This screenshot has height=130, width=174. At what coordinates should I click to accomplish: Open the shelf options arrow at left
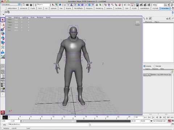[3, 14]
